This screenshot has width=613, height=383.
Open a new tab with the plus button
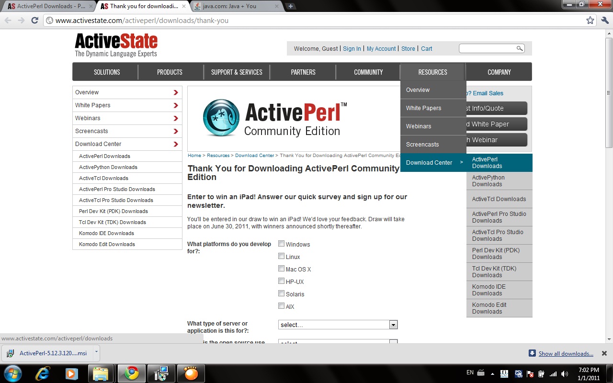click(291, 6)
